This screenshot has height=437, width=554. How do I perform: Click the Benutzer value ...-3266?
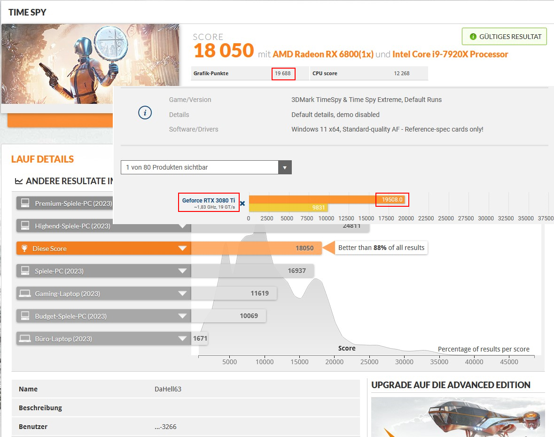pos(165,427)
